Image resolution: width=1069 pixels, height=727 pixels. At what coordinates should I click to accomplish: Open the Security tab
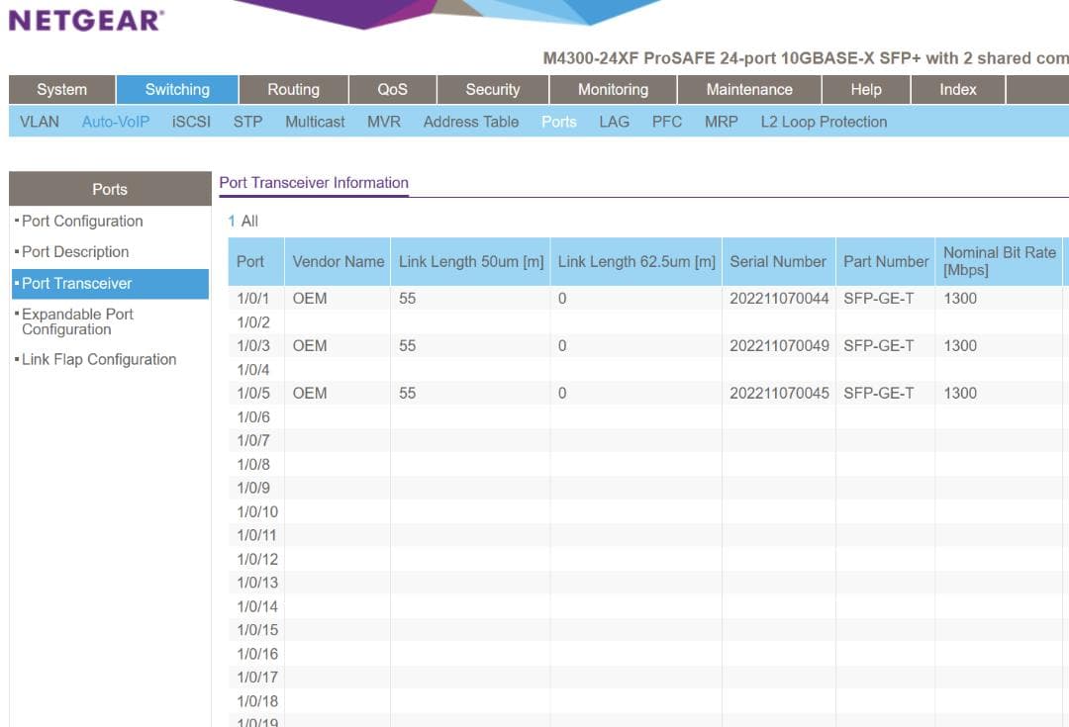492,89
